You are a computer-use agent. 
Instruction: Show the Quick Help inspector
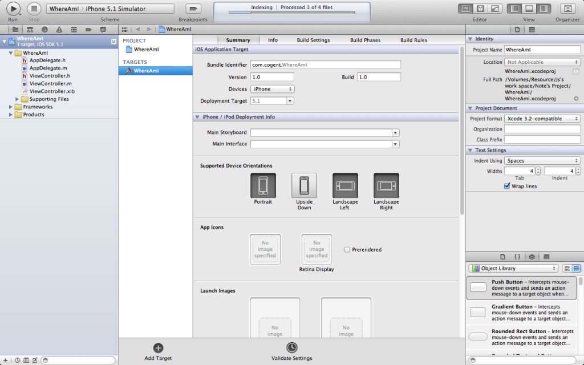pos(532,30)
